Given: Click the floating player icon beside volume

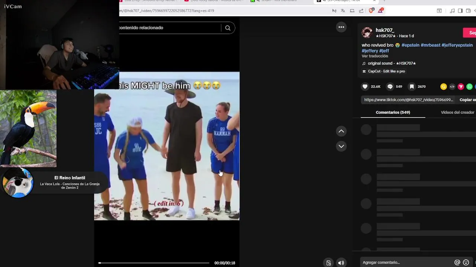Looking at the screenshot, I should pyautogui.click(x=329, y=263).
